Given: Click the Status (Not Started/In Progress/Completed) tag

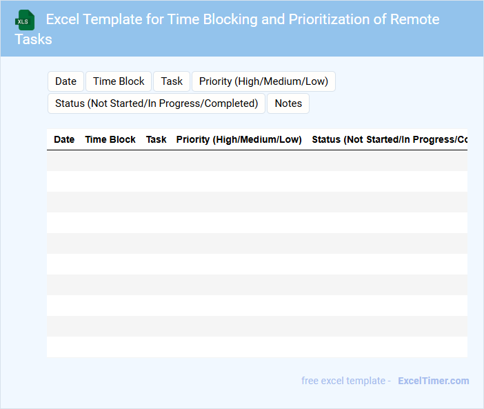Looking at the screenshot, I should [x=157, y=103].
